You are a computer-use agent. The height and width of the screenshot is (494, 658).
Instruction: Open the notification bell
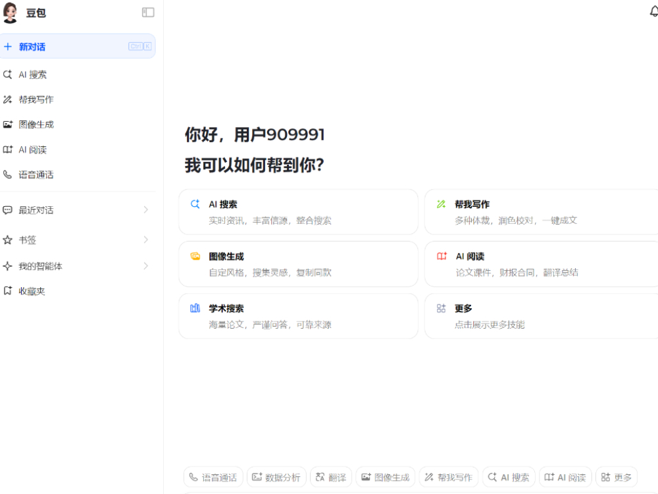(654, 12)
